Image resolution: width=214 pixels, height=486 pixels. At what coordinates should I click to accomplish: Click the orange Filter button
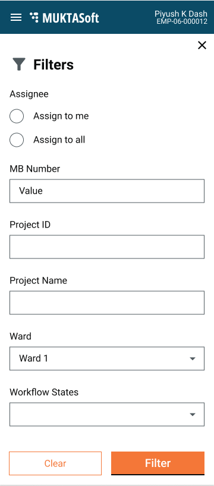click(158, 463)
